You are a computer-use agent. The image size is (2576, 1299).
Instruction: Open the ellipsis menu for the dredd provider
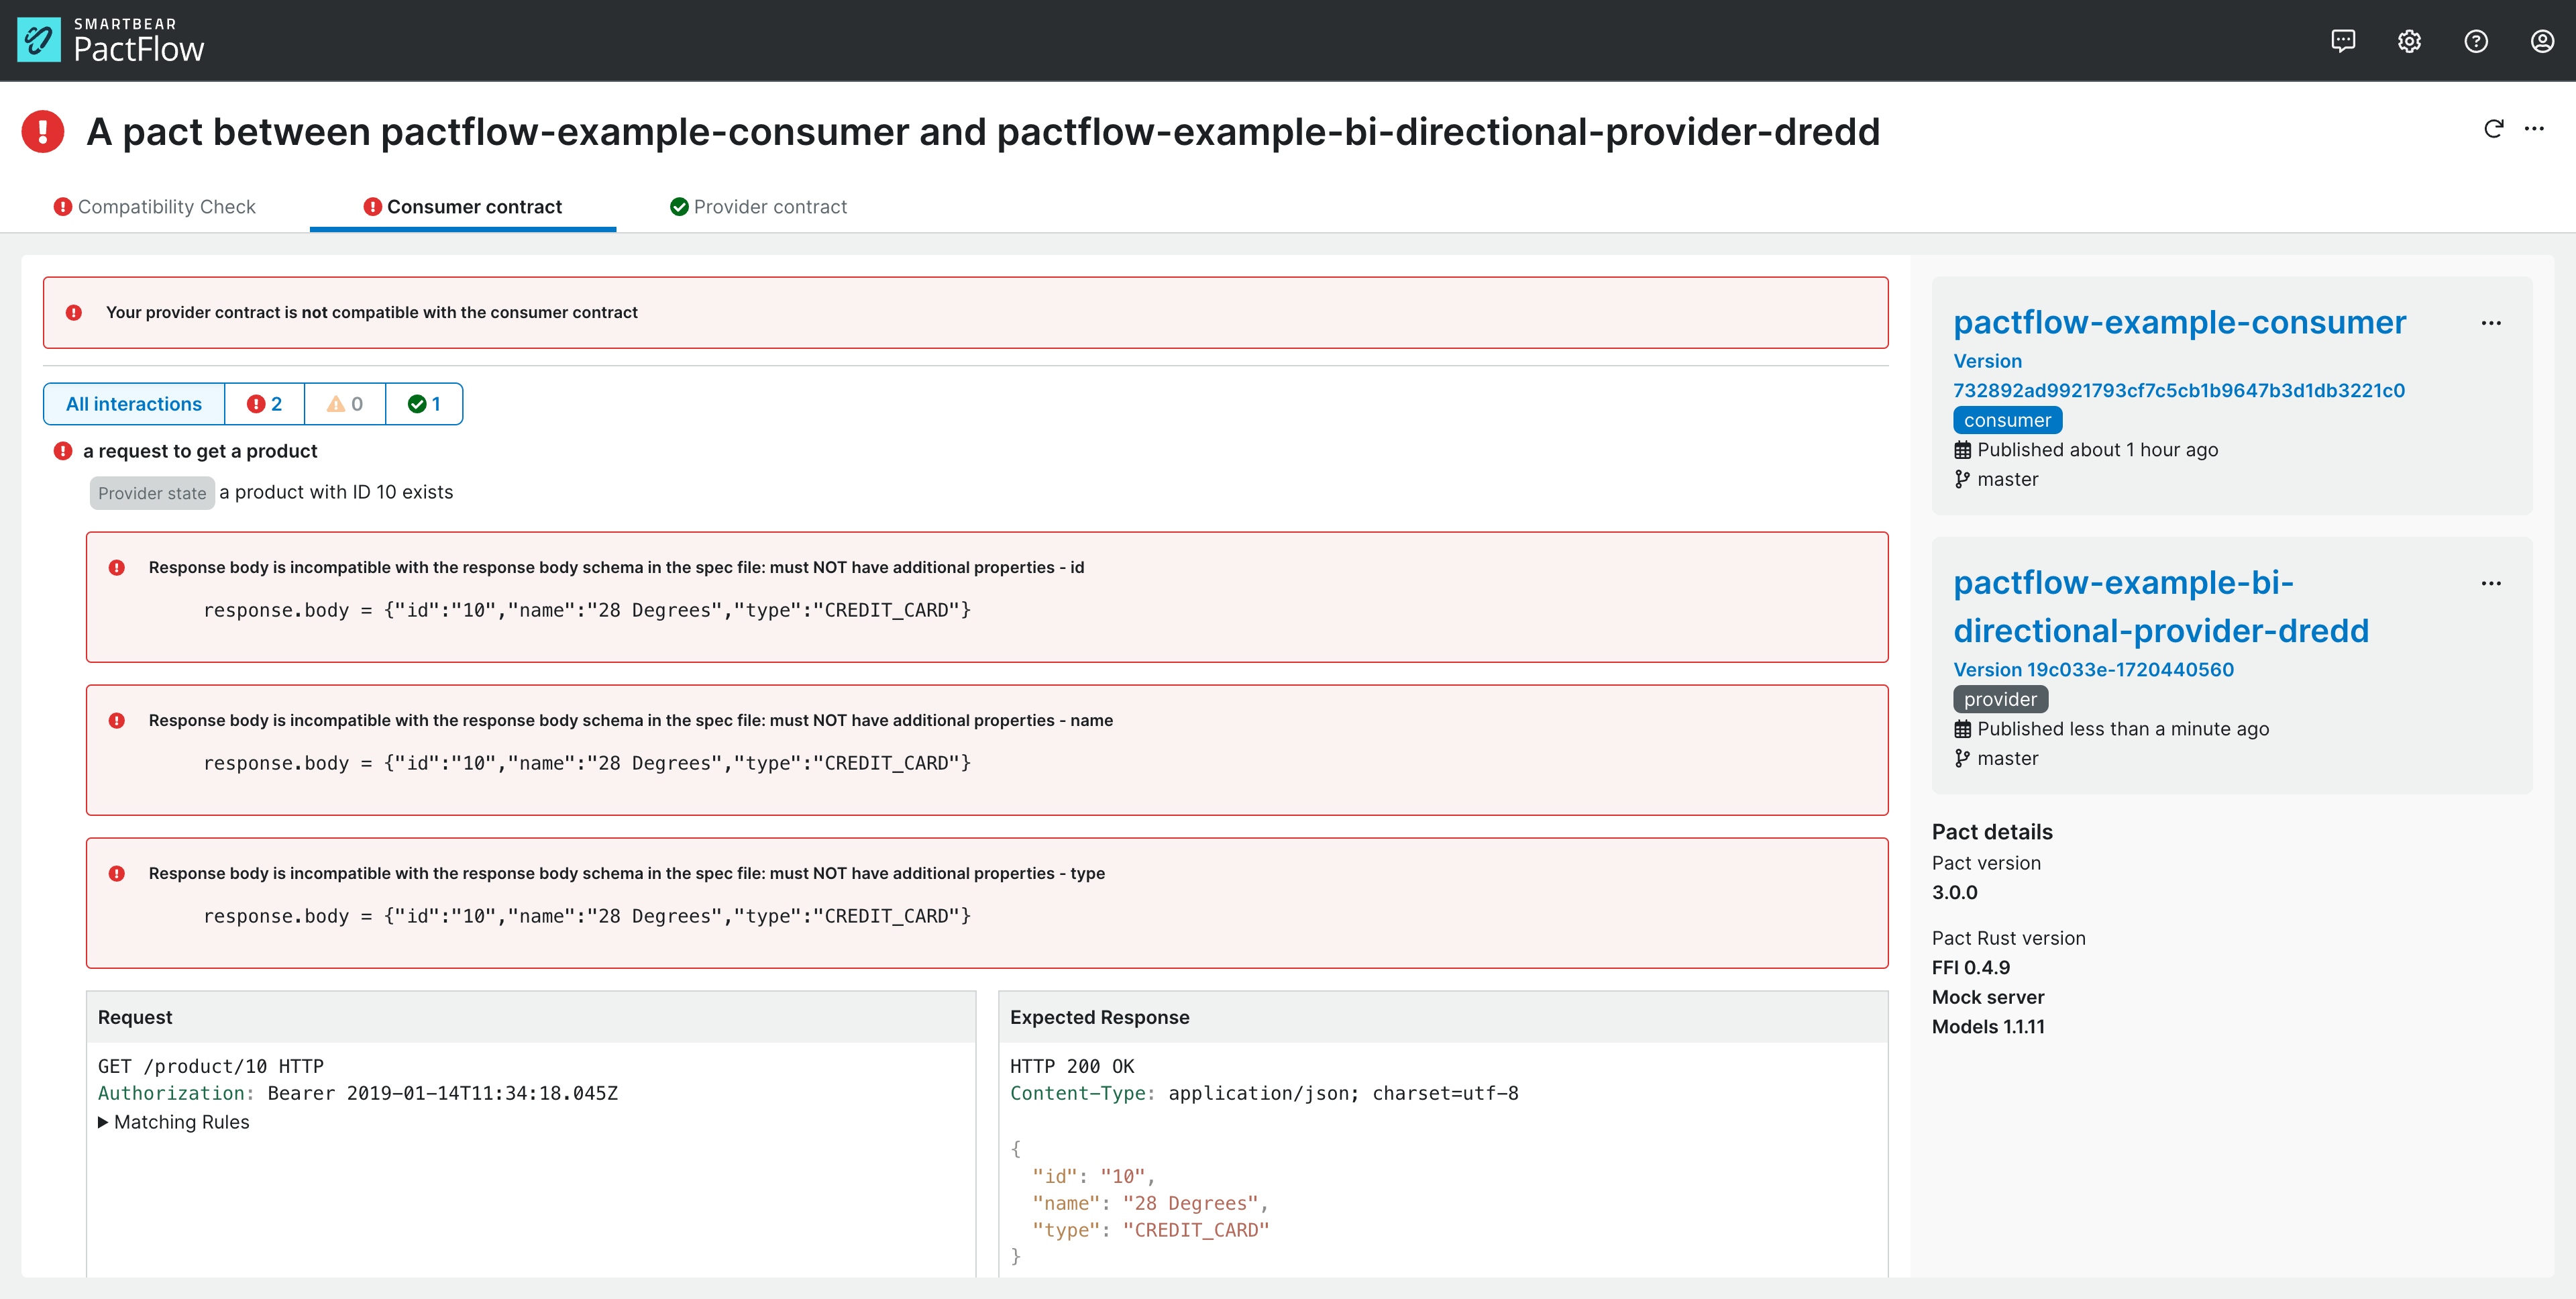point(2491,583)
